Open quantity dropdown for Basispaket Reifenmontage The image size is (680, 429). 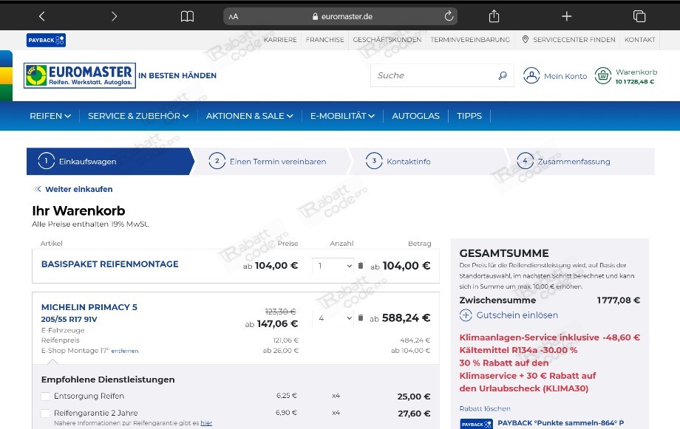pos(333,266)
